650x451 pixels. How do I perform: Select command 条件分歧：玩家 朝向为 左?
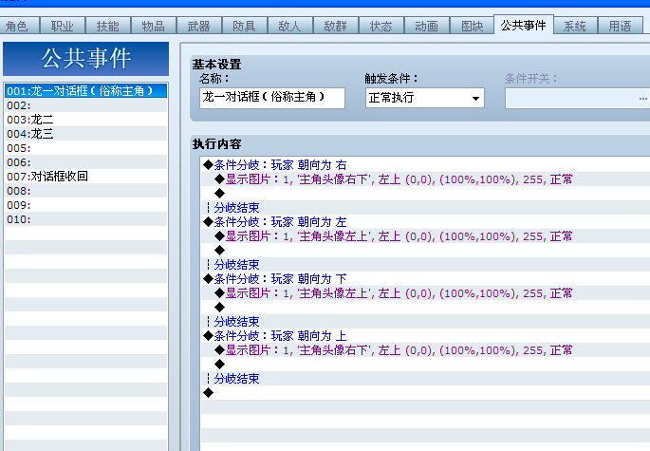point(425,222)
